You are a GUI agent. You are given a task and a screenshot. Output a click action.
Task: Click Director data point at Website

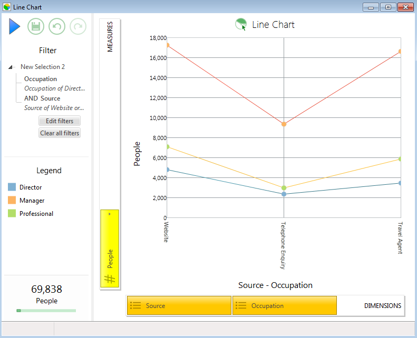[168, 170]
